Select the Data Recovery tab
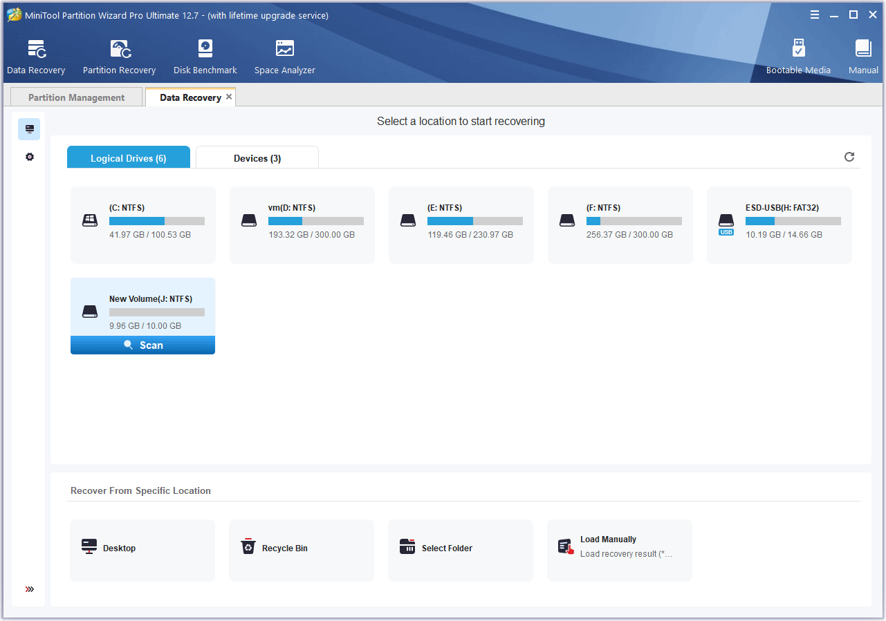Screen dimensions: 886x621 190,97
